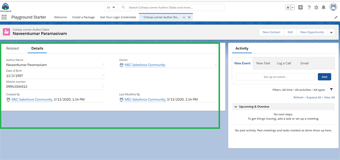340x160 pixels.
Task: Select the New Event activity tab
Action: (x=242, y=63)
